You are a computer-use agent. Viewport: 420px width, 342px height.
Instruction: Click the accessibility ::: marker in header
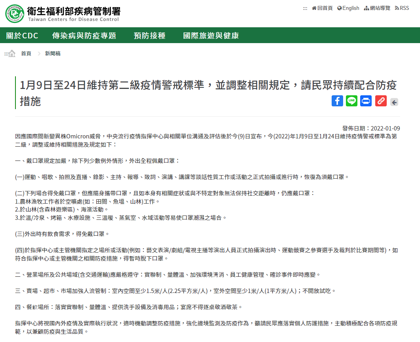coord(305,8)
